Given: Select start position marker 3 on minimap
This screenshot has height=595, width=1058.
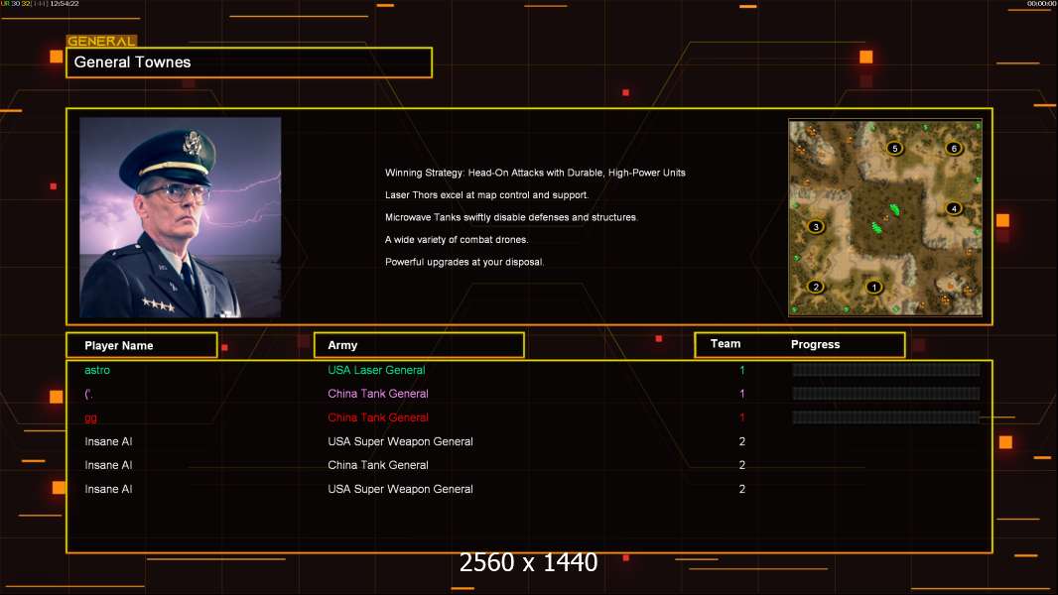Looking at the screenshot, I should tap(816, 226).
